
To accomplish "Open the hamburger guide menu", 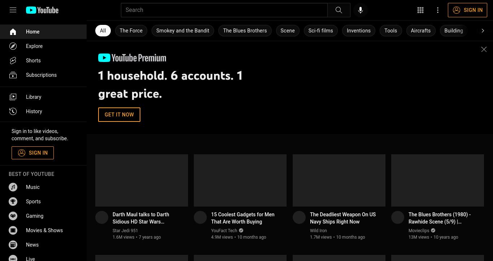I will (x=13, y=10).
